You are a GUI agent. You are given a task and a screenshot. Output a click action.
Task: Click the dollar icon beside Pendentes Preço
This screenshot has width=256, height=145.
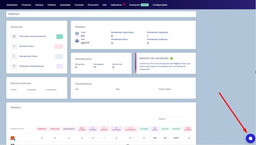(x=14, y=56)
